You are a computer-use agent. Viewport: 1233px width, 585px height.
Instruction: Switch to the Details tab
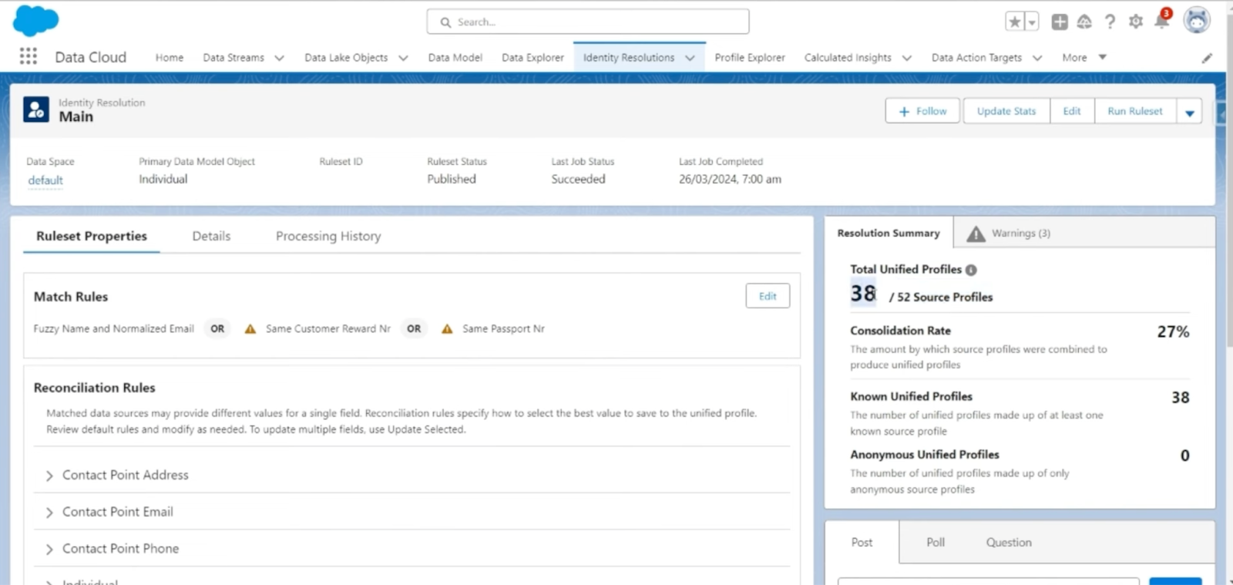[x=211, y=236]
